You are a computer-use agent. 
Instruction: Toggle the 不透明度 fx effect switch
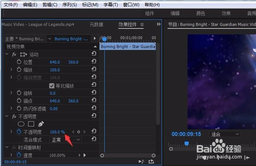14,116
